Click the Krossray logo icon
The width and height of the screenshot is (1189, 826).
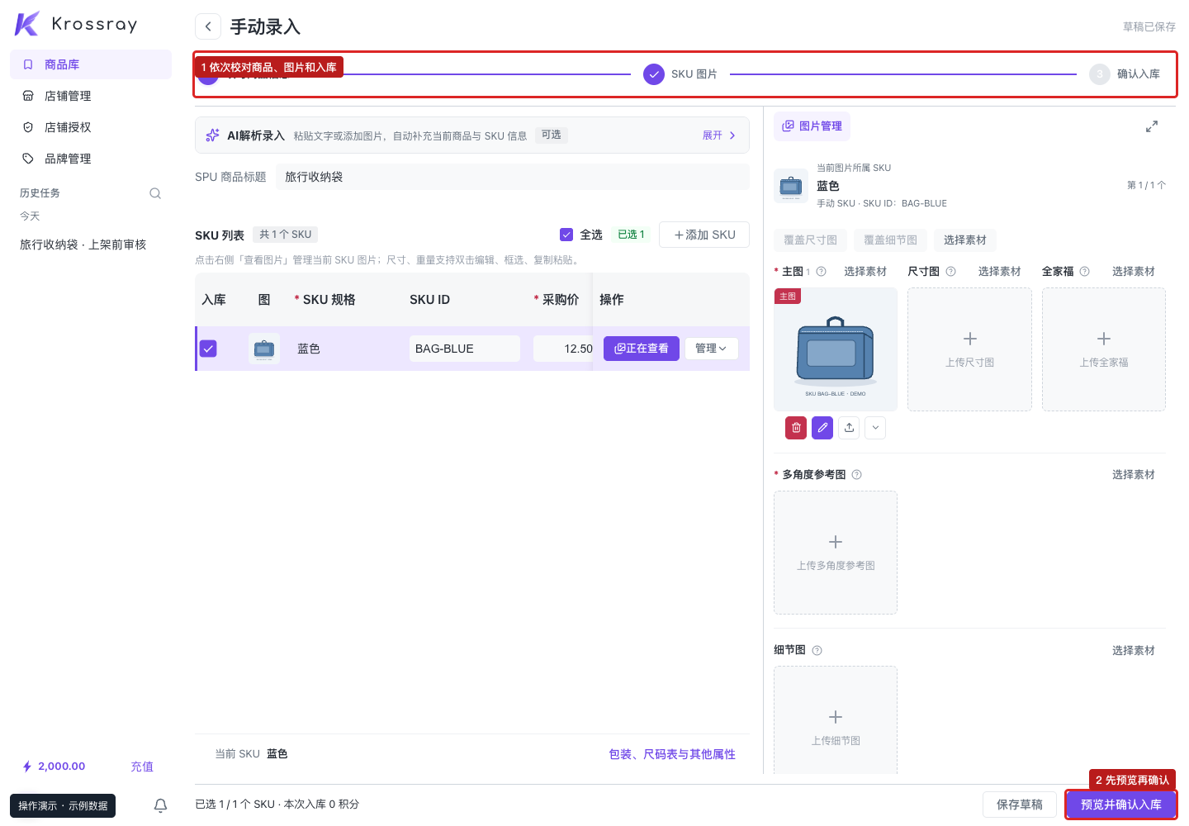27,24
